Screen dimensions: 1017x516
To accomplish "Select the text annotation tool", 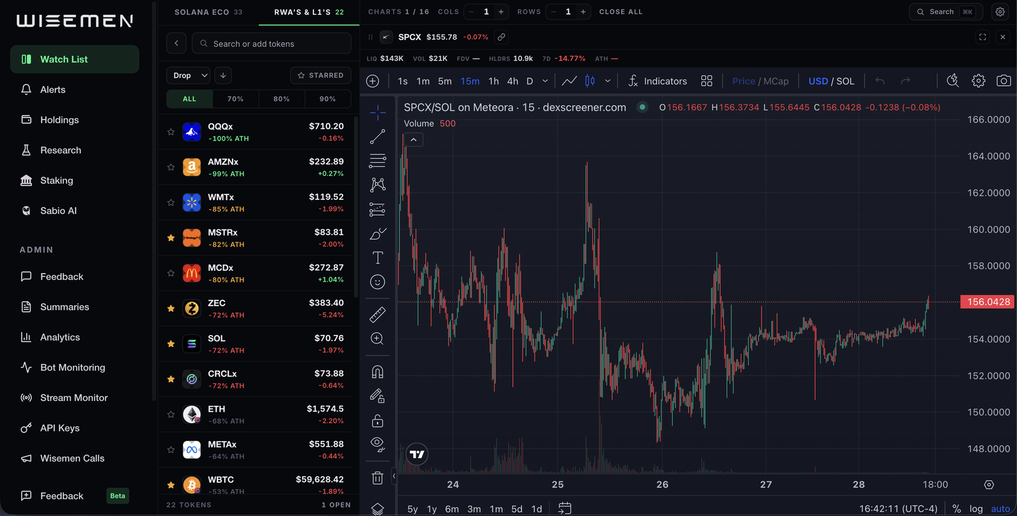I will click(x=378, y=258).
